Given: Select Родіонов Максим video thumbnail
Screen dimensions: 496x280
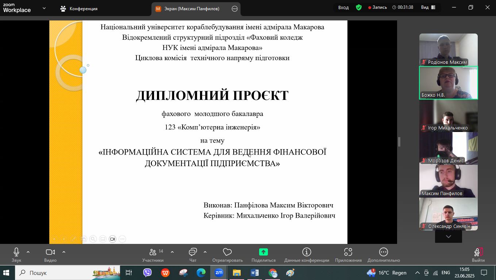Looking at the screenshot, I should [x=449, y=50].
